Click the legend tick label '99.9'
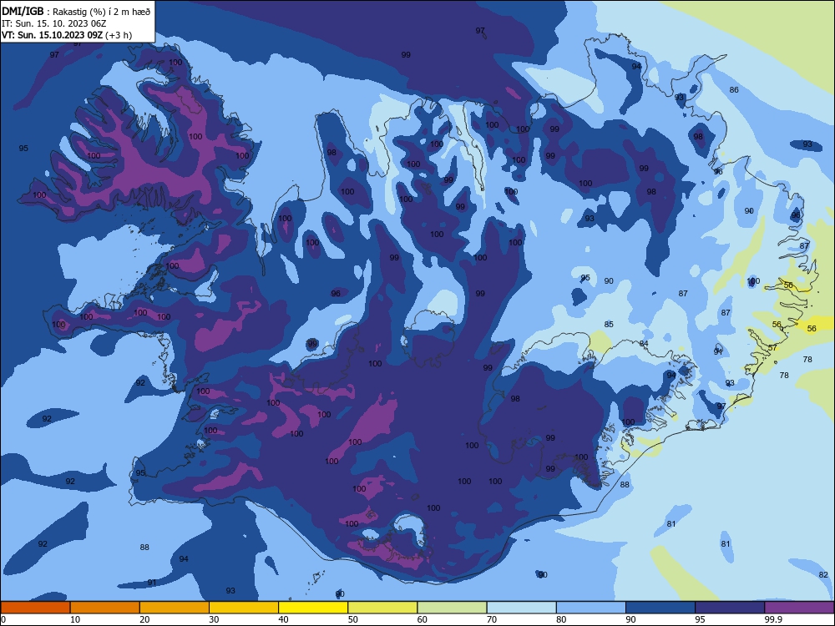 pyautogui.click(x=773, y=619)
